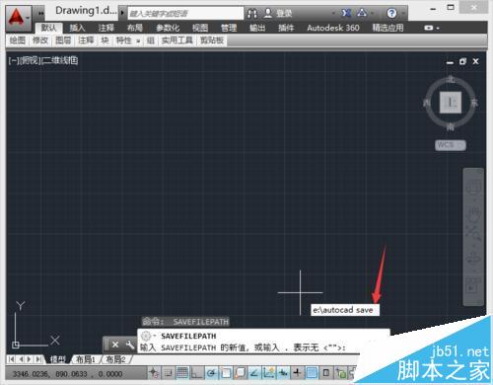493x385 pixels.
Task: Switch to the 插入 ribbon tab
Action: (x=77, y=28)
